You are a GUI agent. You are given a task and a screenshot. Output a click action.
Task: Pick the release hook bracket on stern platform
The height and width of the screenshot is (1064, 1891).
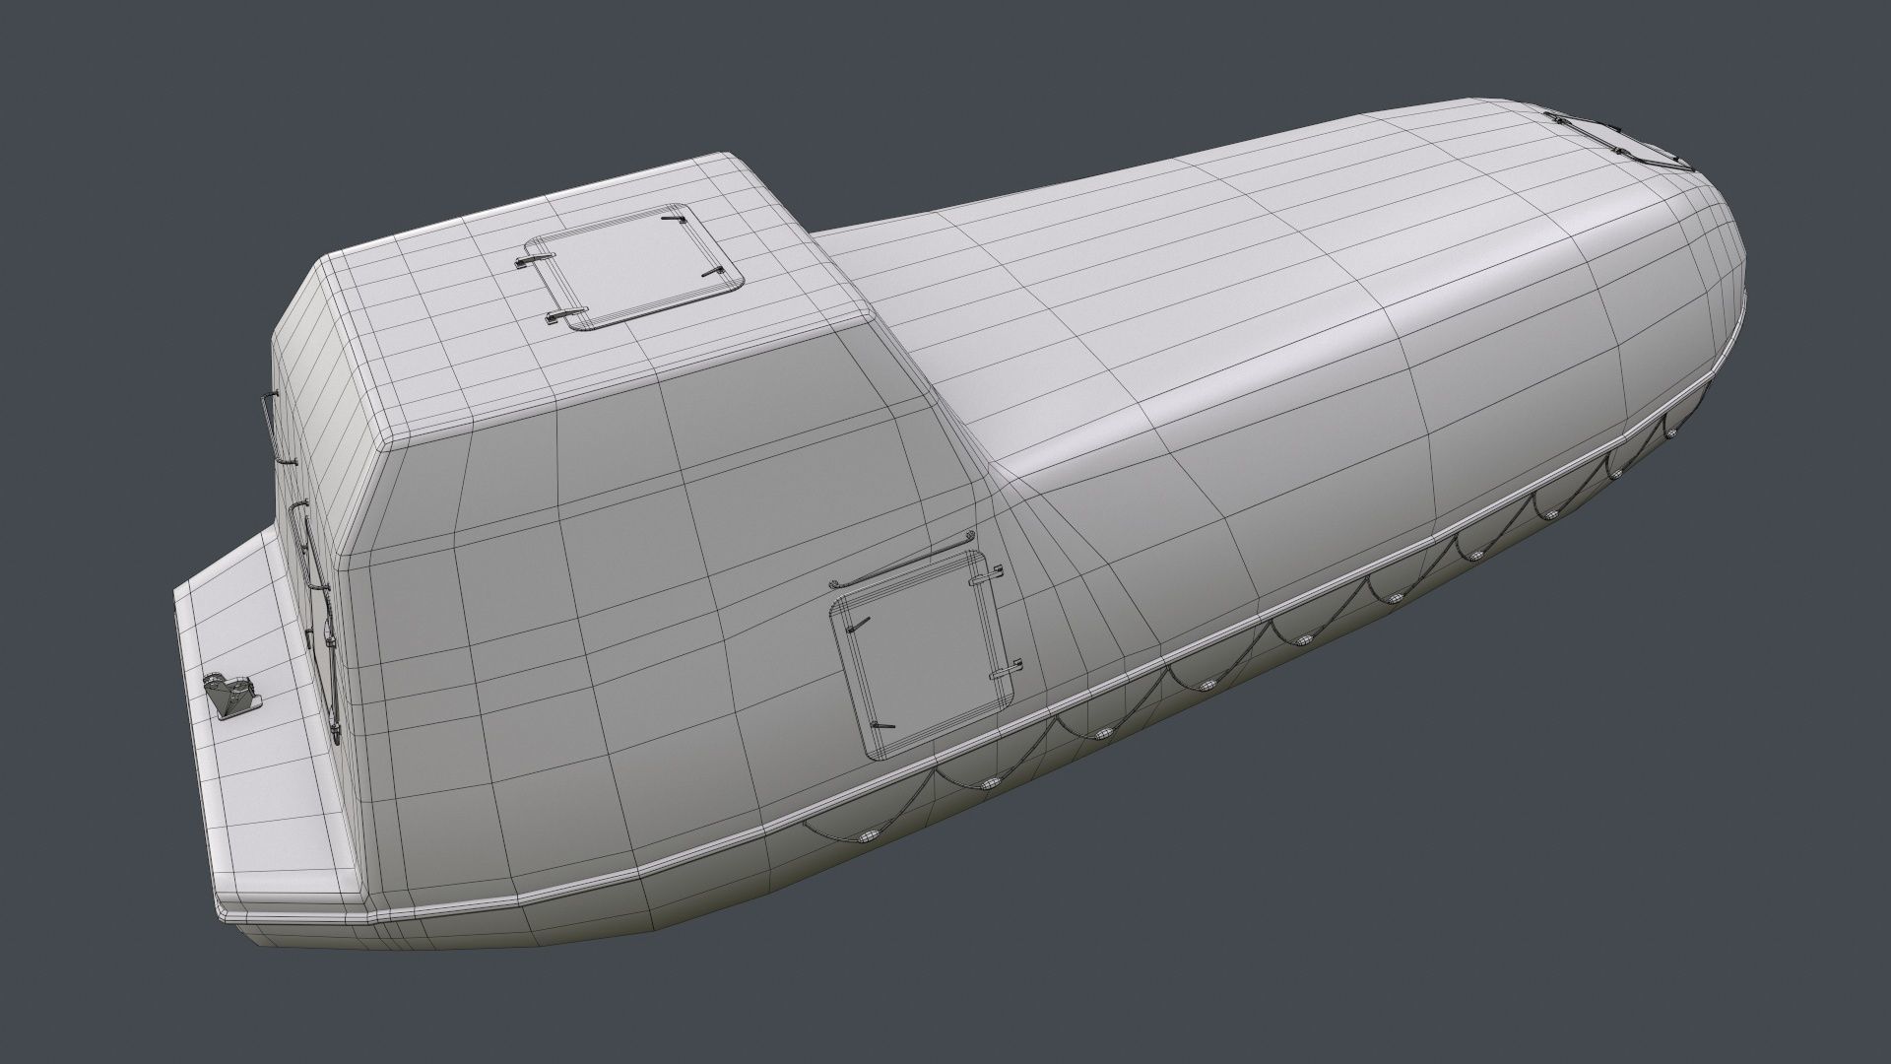[x=231, y=697]
